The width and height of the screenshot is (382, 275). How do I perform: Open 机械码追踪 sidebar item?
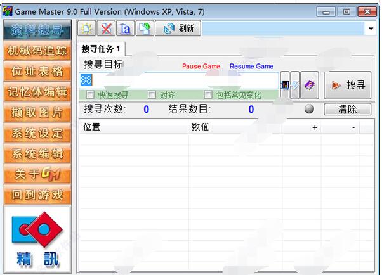37,51
